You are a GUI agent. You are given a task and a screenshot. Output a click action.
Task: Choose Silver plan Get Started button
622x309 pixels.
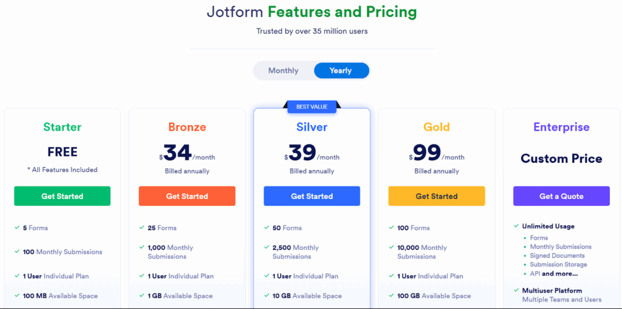pos(312,196)
